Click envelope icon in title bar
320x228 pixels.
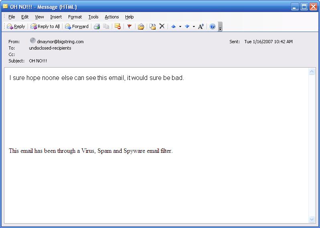5,6
